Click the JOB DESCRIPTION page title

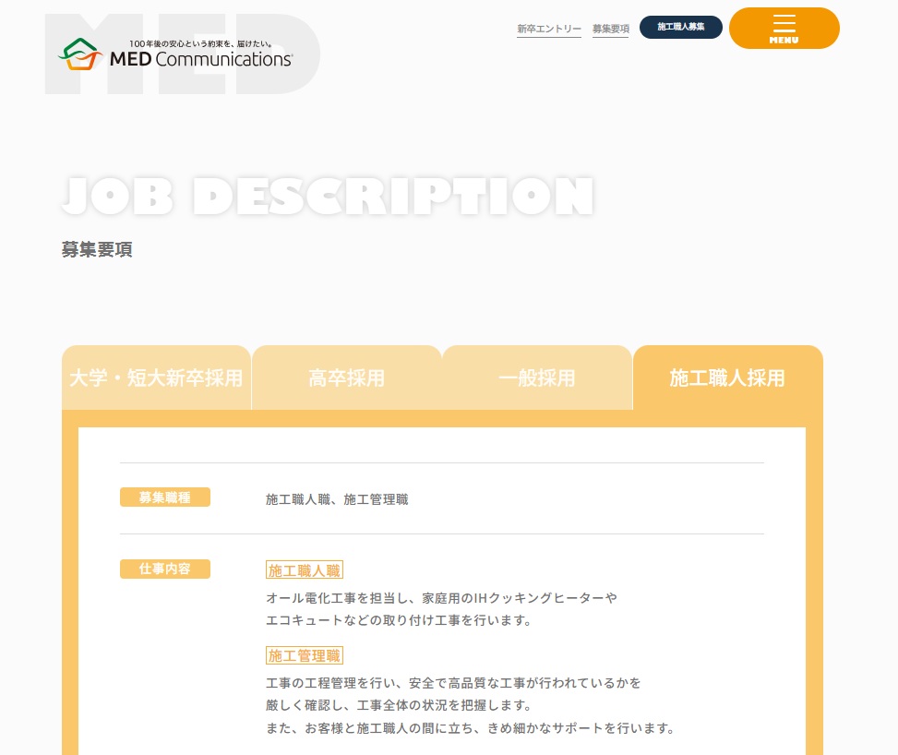pos(328,197)
